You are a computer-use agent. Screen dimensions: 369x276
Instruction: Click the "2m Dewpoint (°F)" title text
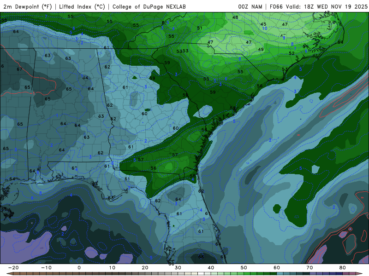point(28,6)
